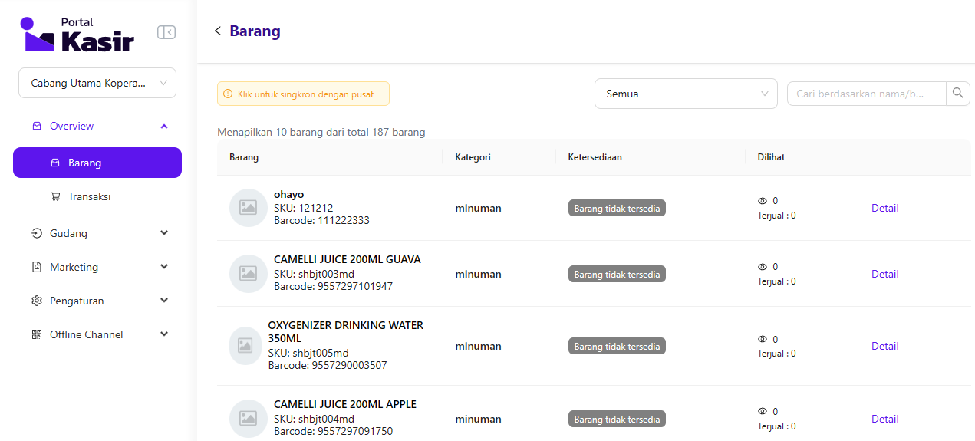
Task: Click the Gudang history icon in sidebar
Action: click(x=37, y=233)
